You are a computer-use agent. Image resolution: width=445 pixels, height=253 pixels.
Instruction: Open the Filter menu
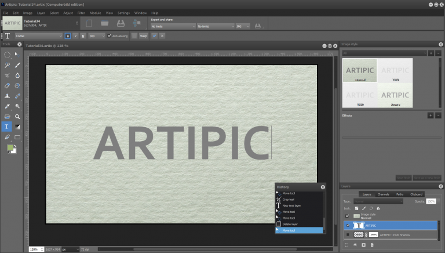(x=81, y=12)
